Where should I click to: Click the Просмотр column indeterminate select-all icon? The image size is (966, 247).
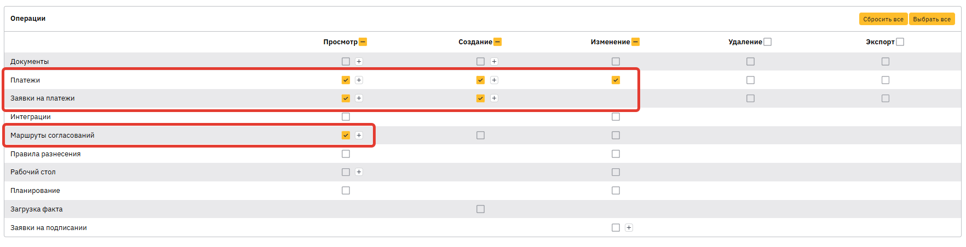click(x=363, y=42)
